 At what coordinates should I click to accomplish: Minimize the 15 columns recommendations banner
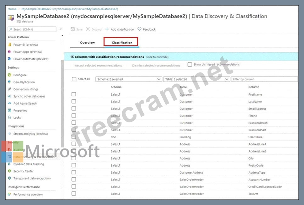pos(181,57)
